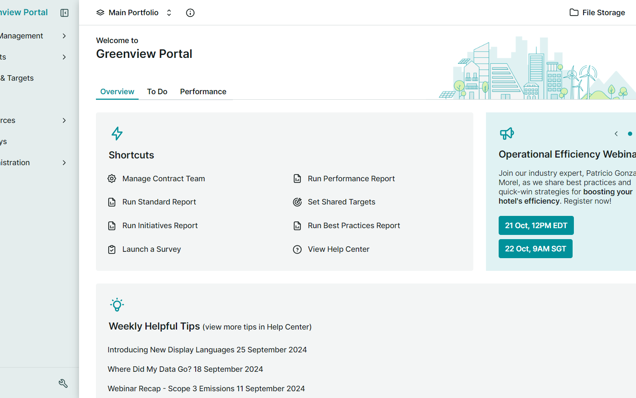
Task: Collapse the sidebar using the panel icon
Action: coord(64,13)
